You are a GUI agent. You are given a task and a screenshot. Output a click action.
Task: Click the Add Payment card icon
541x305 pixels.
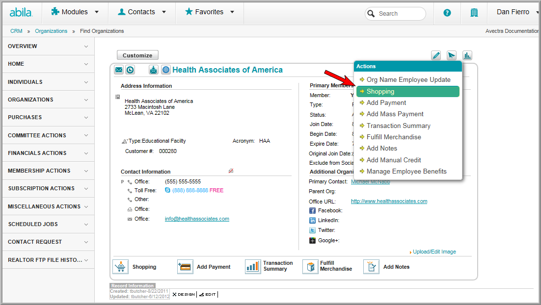185,267
